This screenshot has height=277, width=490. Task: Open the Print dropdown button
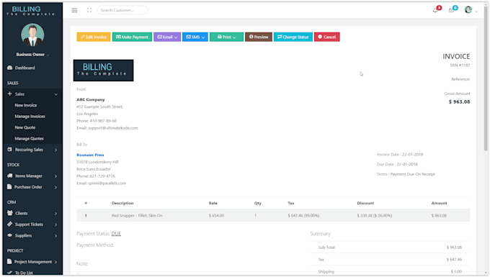click(x=226, y=37)
